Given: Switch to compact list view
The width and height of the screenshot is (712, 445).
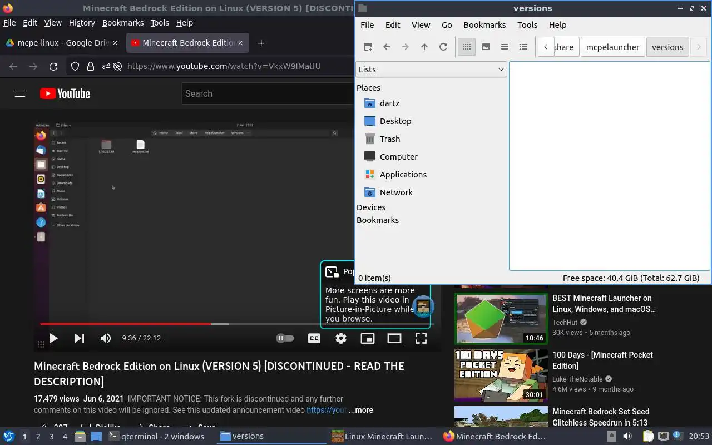Looking at the screenshot, I should coord(505,47).
